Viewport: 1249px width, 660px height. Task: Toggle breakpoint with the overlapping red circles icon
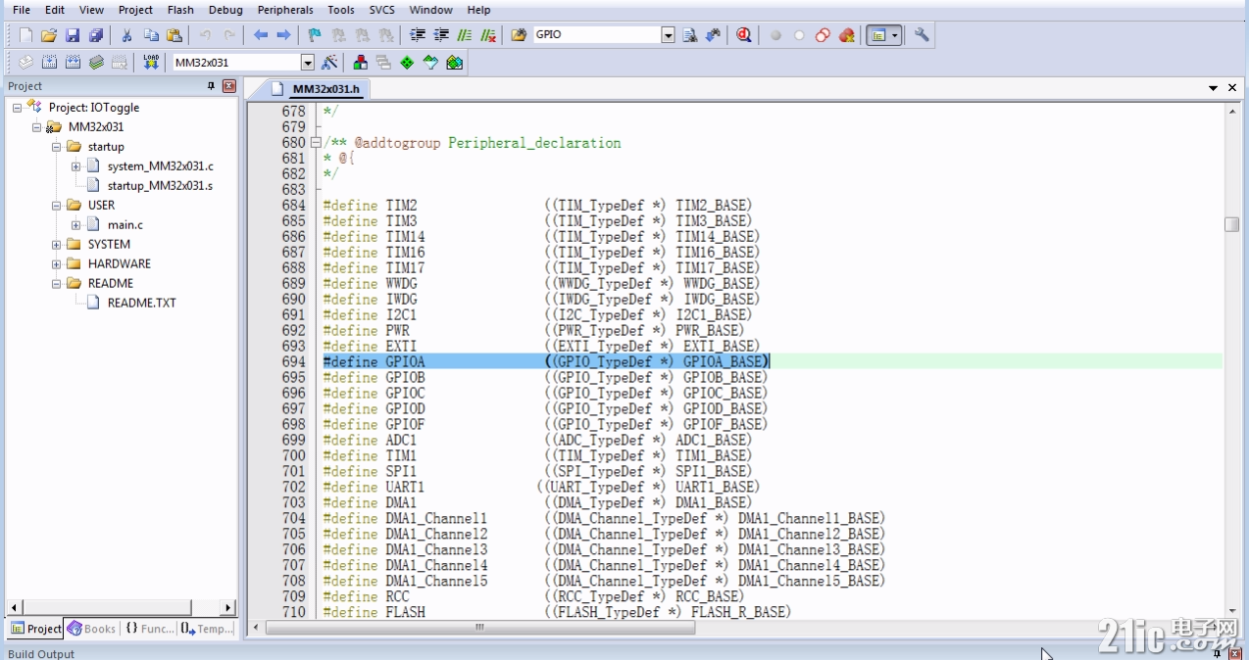coord(823,35)
